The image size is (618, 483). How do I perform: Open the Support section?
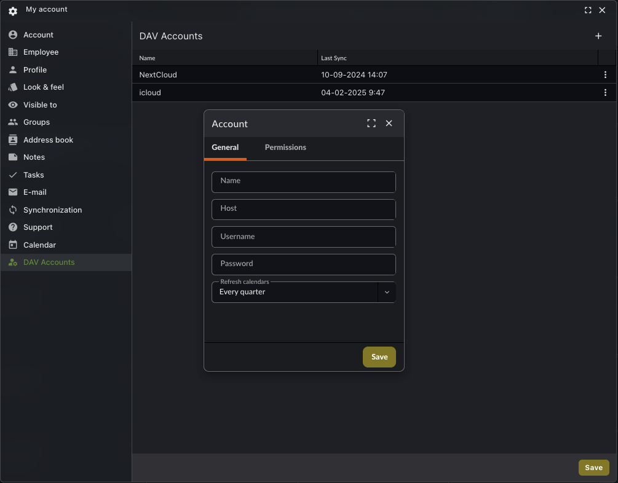point(66,227)
